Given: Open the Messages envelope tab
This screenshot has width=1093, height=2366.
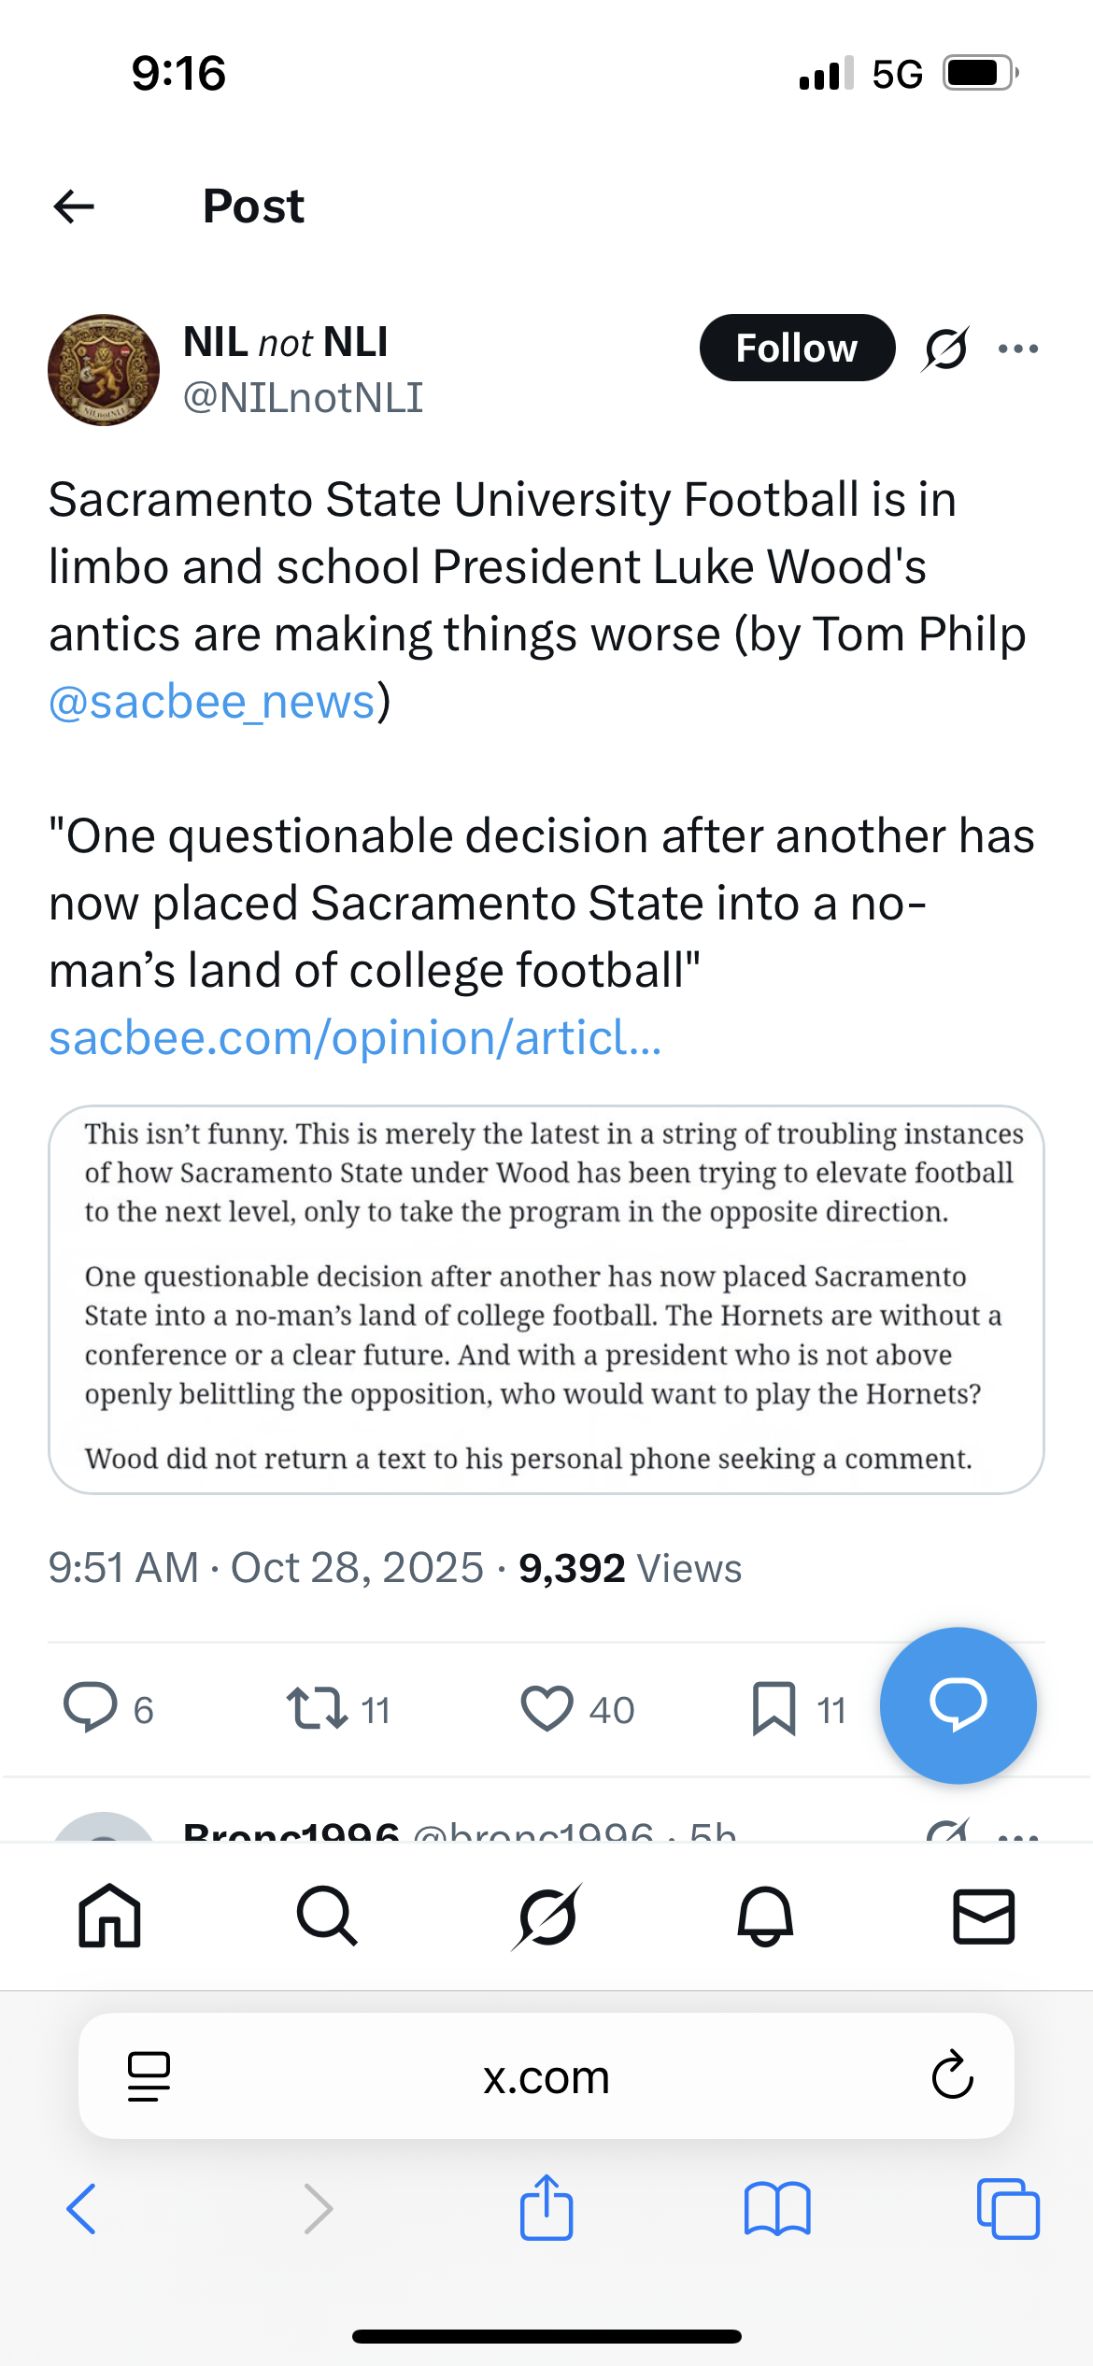Looking at the screenshot, I should click(984, 1917).
